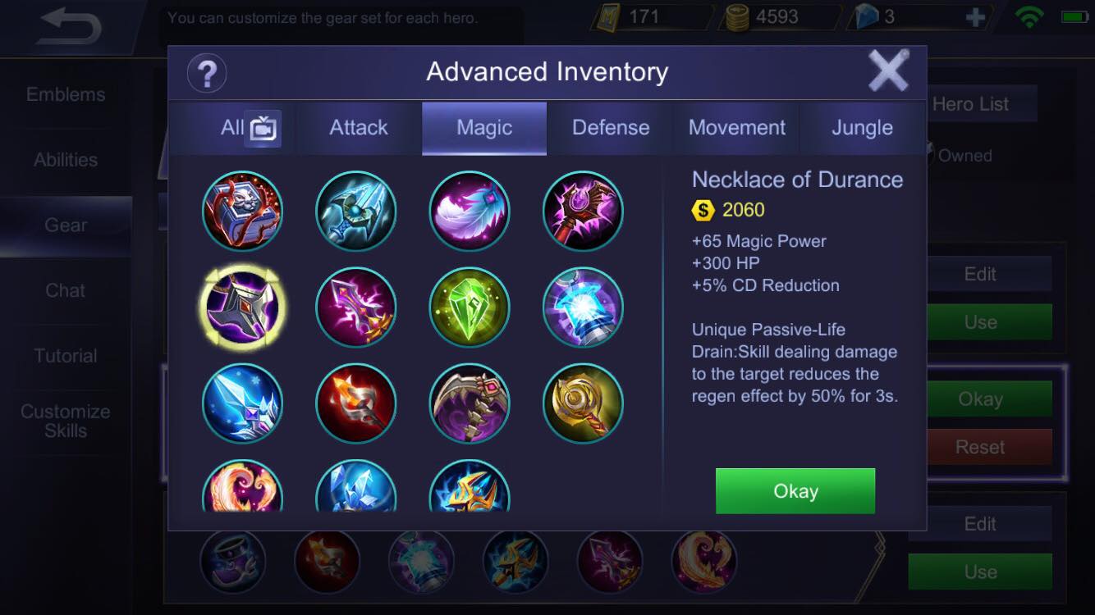Switch to the Attack tab

point(359,128)
